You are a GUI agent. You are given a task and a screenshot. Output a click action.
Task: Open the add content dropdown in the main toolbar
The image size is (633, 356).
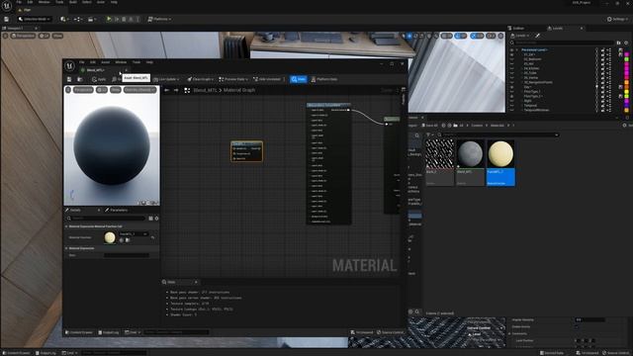(63, 19)
